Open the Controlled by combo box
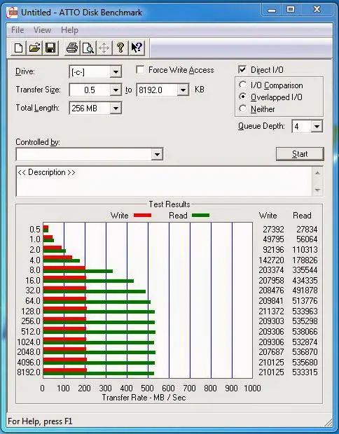 pyautogui.click(x=90, y=154)
